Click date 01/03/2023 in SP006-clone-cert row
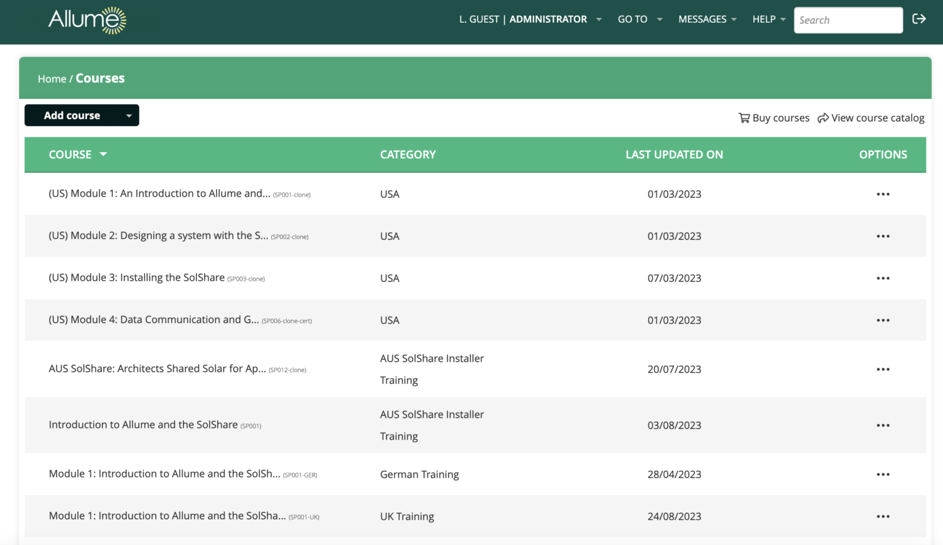The image size is (943, 545). [674, 321]
